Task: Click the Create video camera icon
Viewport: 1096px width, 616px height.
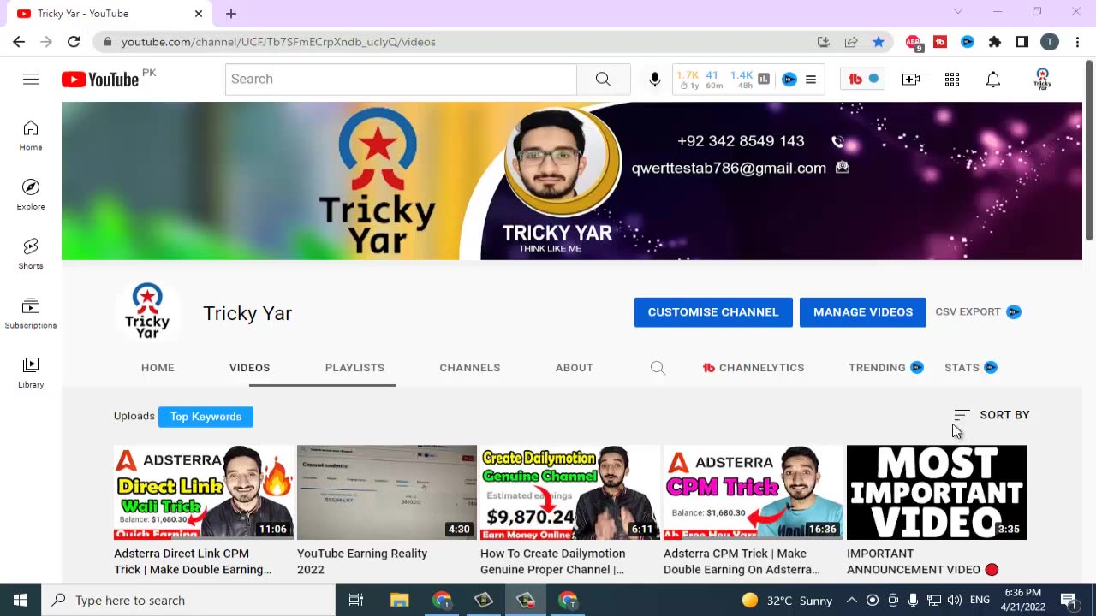Action: tap(911, 80)
